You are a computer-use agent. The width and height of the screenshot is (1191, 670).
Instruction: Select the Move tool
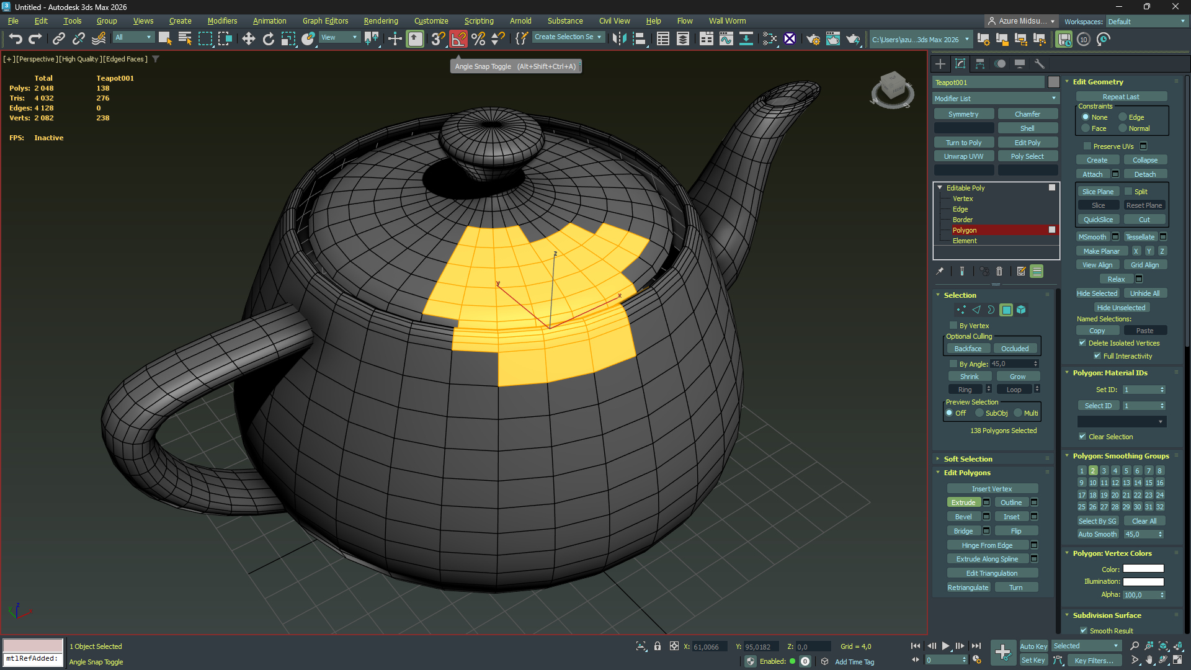248,39
